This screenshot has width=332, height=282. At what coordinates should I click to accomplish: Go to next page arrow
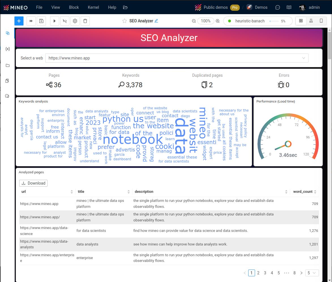301,273
